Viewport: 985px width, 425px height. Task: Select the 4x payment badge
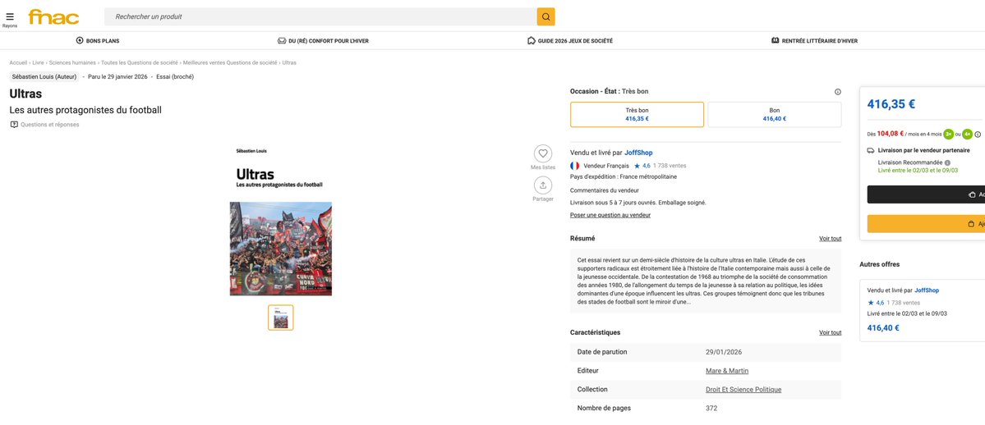(968, 134)
